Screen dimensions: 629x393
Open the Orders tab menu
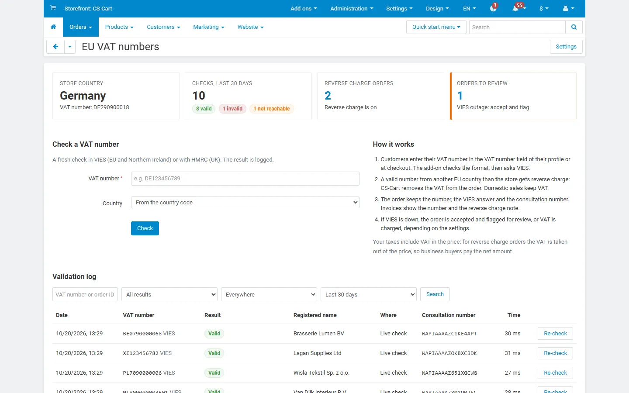click(x=81, y=27)
